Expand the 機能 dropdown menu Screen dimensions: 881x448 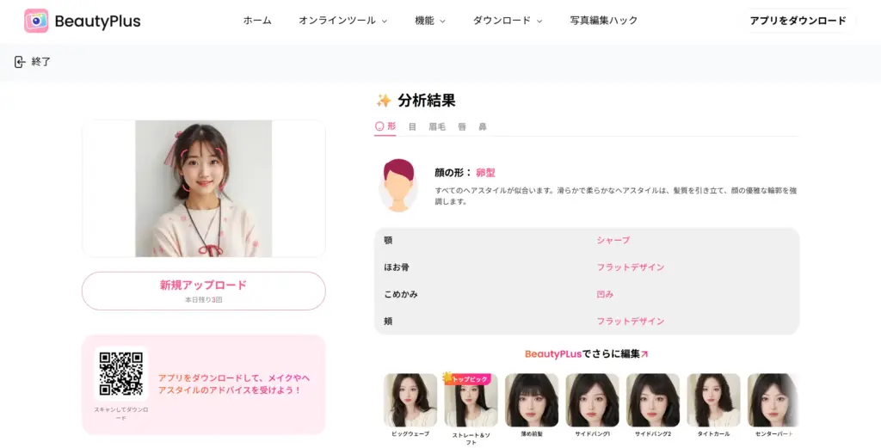(x=430, y=21)
